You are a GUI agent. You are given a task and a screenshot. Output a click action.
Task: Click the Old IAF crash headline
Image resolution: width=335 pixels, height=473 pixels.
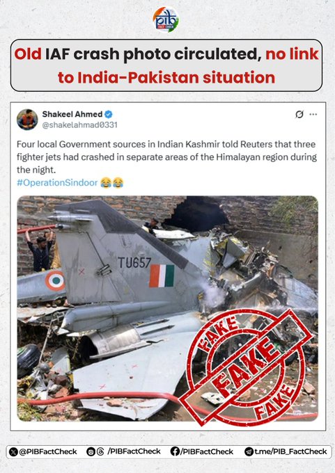(x=166, y=65)
